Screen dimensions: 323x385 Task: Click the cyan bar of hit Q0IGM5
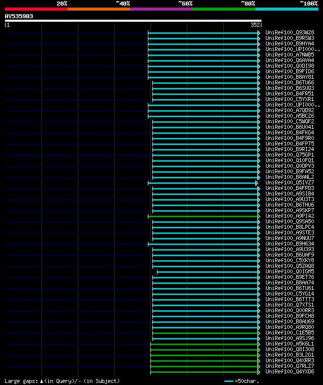[x=209, y=272]
